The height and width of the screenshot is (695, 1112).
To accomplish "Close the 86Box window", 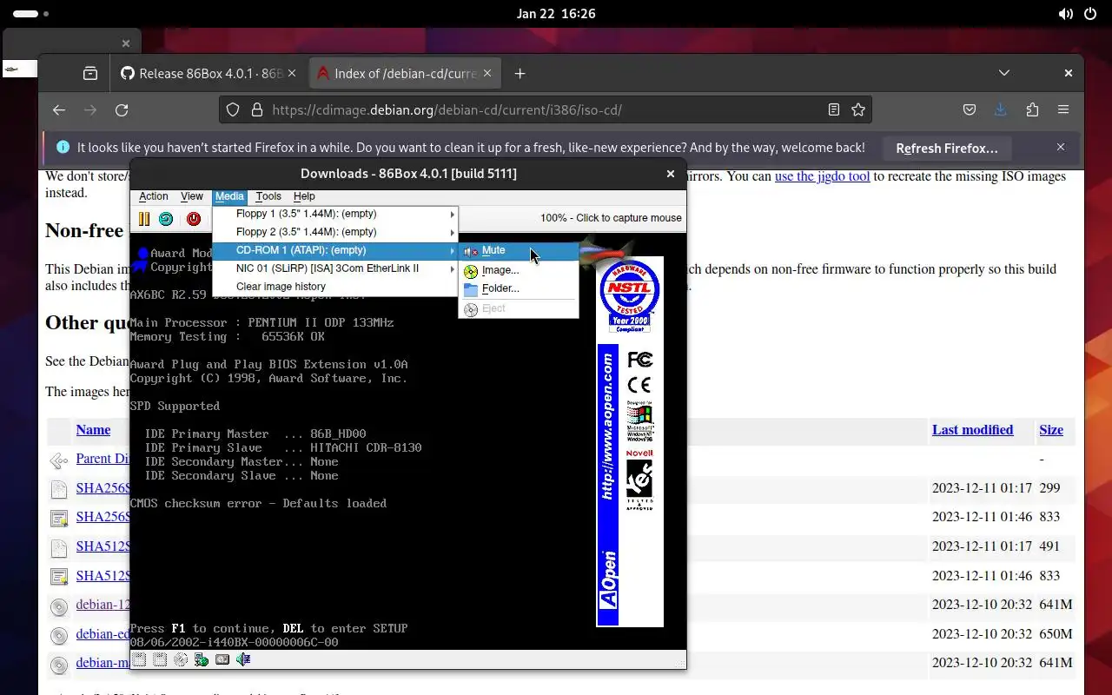I will point(671,174).
